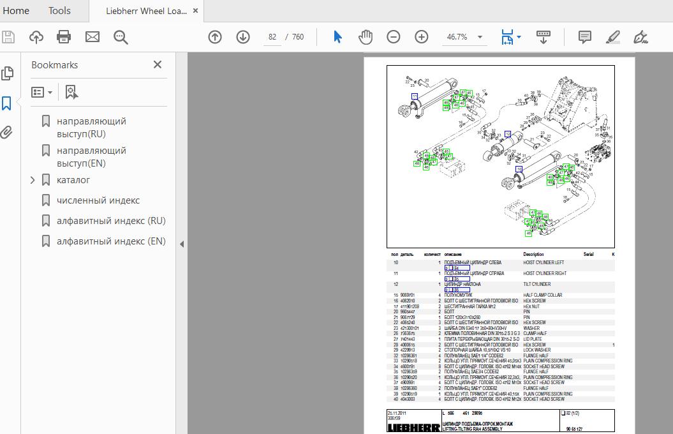Close the Liebherr Wheel Loader tab
This screenshot has width=673, height=434.
195,11
